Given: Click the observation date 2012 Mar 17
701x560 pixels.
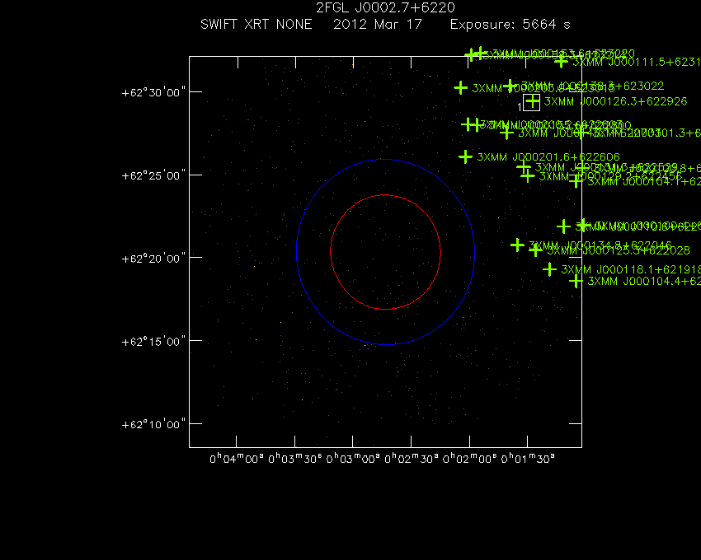Looking at the screenshot, I should pos(378,24).
